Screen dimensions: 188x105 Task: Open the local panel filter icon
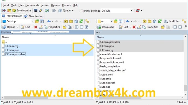tap(42, 21)
